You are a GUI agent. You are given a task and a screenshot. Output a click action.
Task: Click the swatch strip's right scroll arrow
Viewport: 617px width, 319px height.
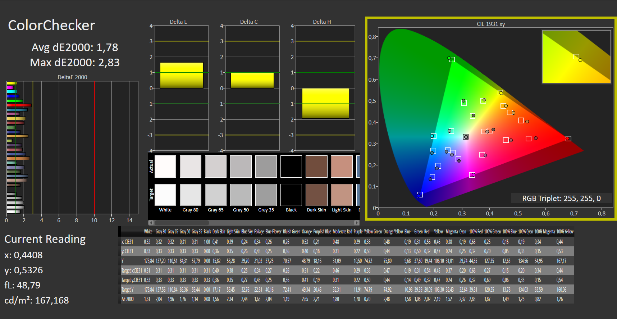click(x=356, y=223)
